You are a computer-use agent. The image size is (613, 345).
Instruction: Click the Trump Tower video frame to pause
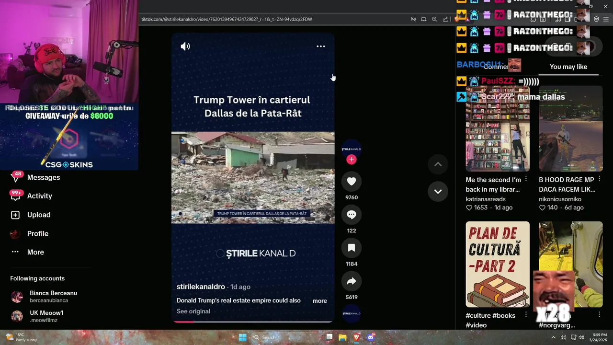coord(253,177)
